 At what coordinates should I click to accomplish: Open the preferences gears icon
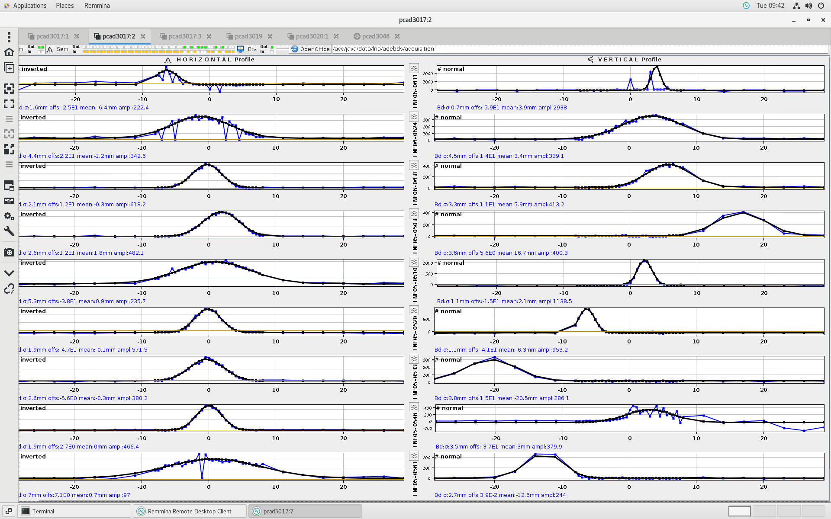pos(9,216)
